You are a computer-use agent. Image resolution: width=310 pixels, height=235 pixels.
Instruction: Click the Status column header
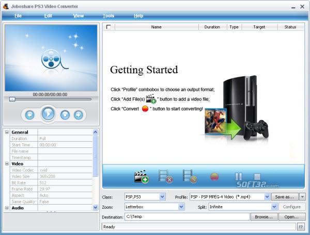click(290, 27)
